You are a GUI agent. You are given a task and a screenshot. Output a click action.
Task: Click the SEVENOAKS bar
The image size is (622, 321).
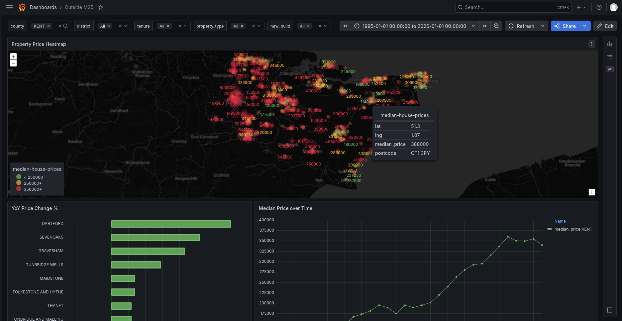point(155,238)
